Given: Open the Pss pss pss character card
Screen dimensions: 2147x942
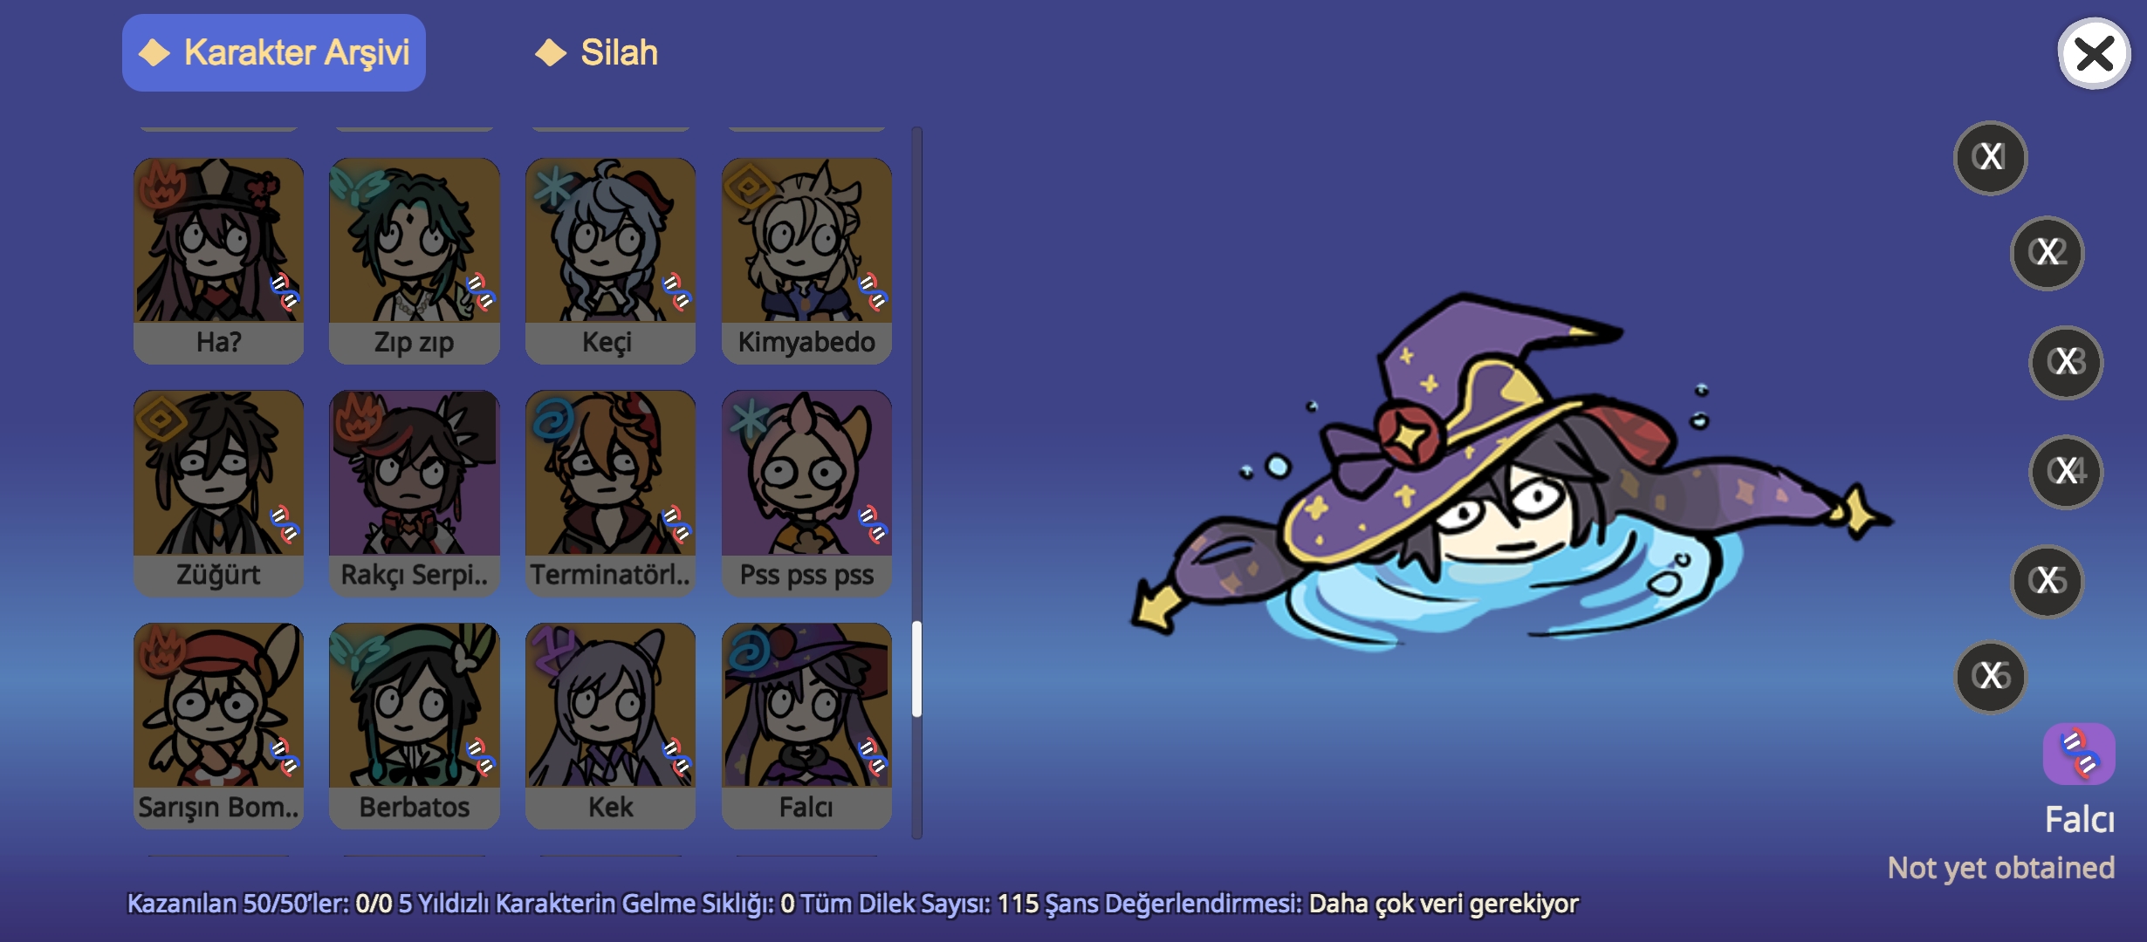Looking at the screenshot, I should 806,493.
